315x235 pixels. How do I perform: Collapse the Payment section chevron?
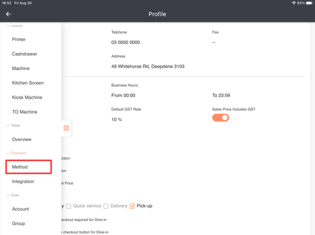[x=8, y=153]
